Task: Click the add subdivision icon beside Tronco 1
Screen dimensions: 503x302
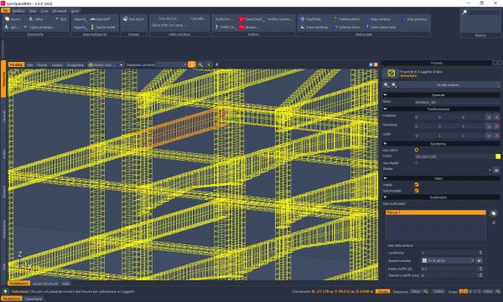Action: pos(494,213)
